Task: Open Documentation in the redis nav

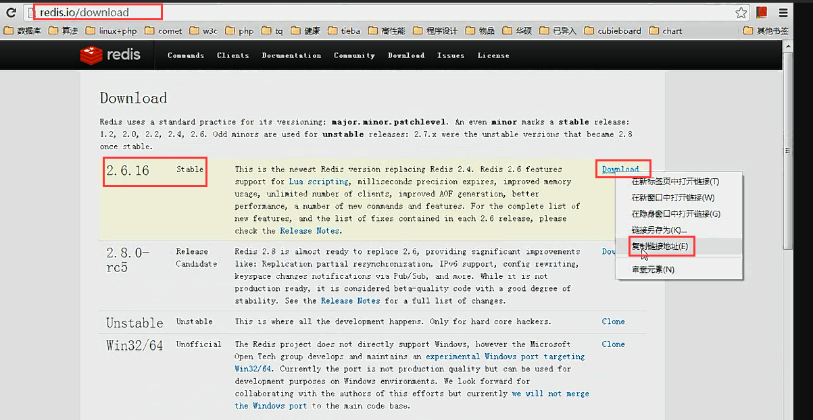Action: coord(291,55)
